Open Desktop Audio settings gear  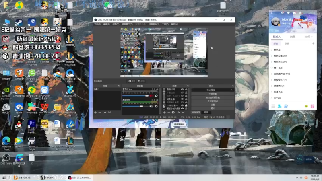(x=156, y=106)
